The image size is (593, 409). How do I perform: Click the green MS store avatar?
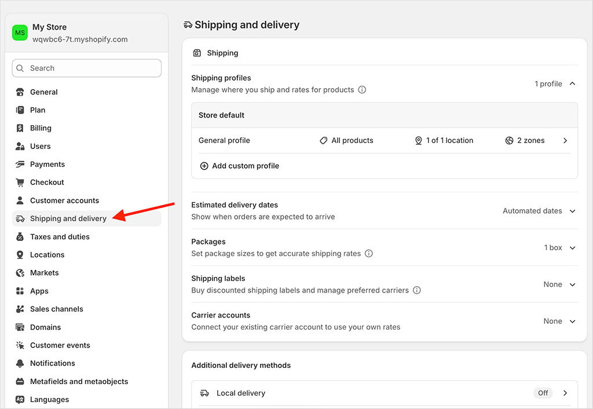point(20,32)
